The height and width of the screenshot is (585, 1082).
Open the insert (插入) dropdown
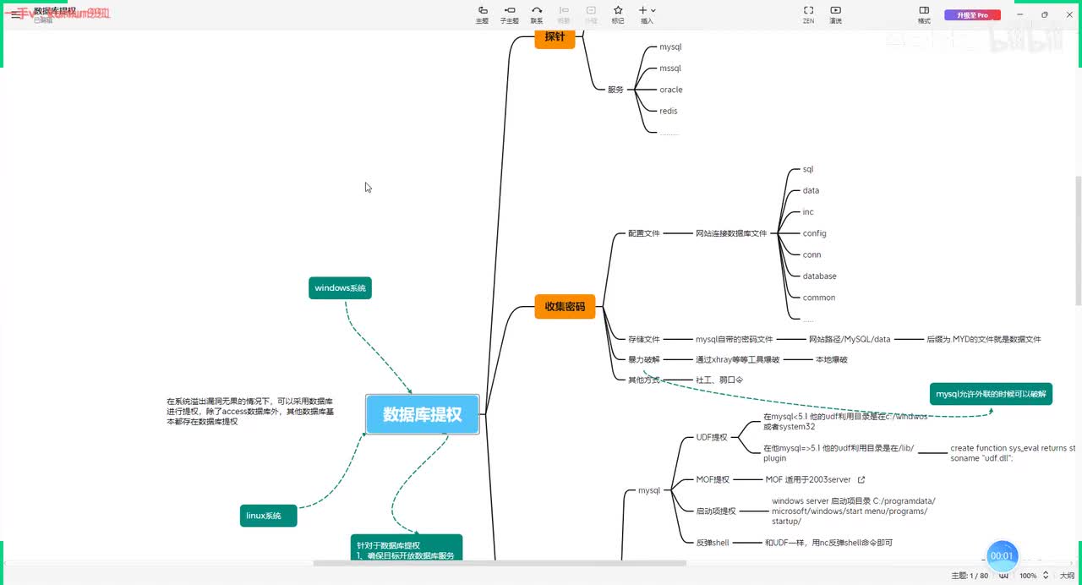click(x=647, y=14)
